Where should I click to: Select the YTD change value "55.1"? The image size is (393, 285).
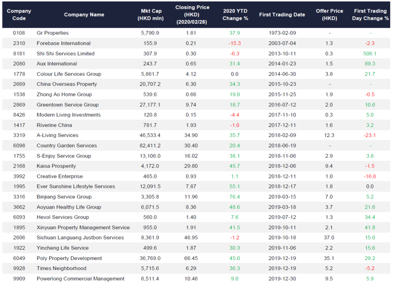tap(234, 187)
